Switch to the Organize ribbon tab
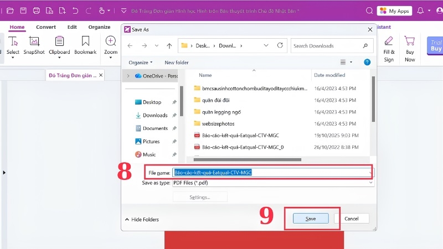The height and width of the screenshot is (249, 443). pyautogui.click(x=99, y=27)
